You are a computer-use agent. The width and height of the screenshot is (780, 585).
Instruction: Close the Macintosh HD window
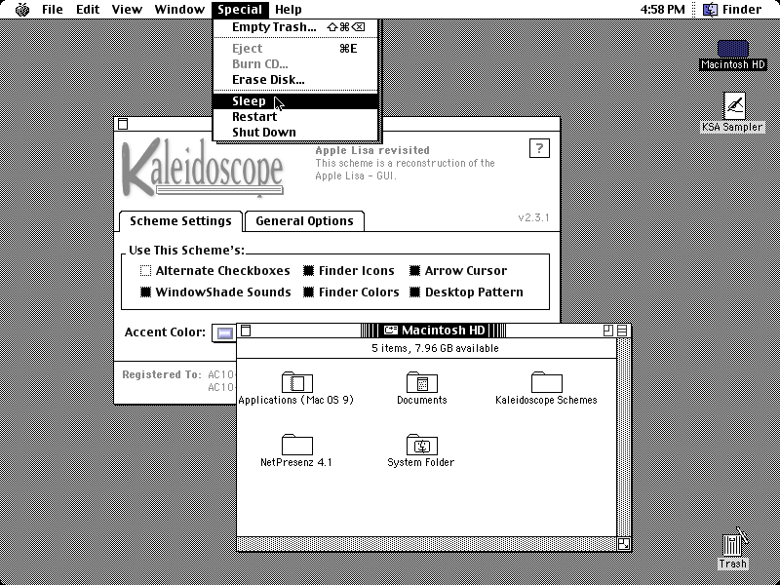[x=246, y=331]
